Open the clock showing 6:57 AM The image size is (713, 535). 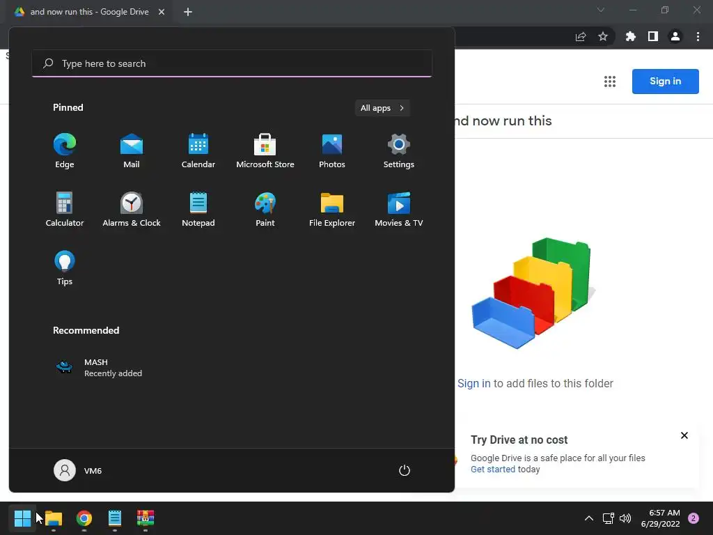tap(660, 518)
